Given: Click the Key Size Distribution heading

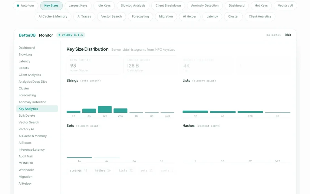Looking at the screenshot, I should pyautogui.click(x=87, y=49).
